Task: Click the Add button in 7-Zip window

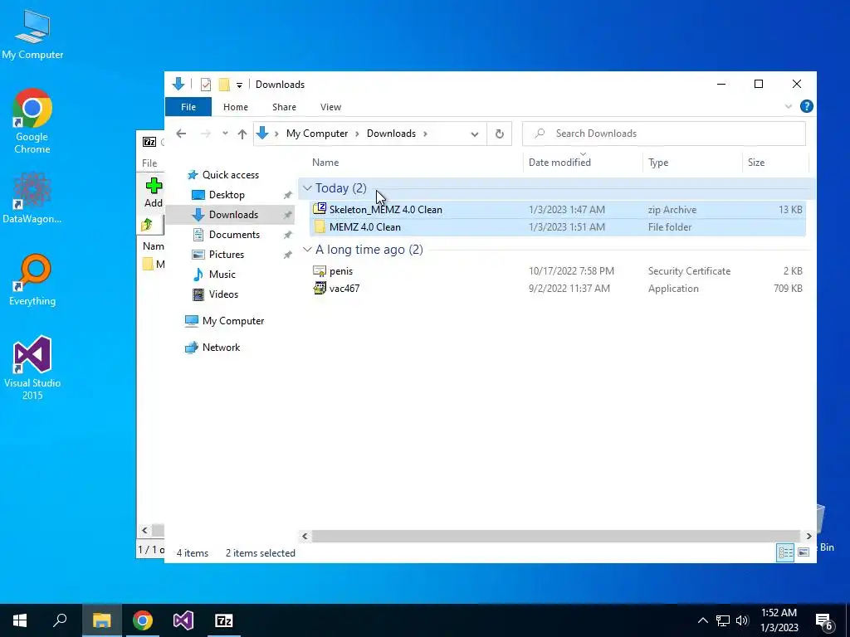Action: (154, 192)
